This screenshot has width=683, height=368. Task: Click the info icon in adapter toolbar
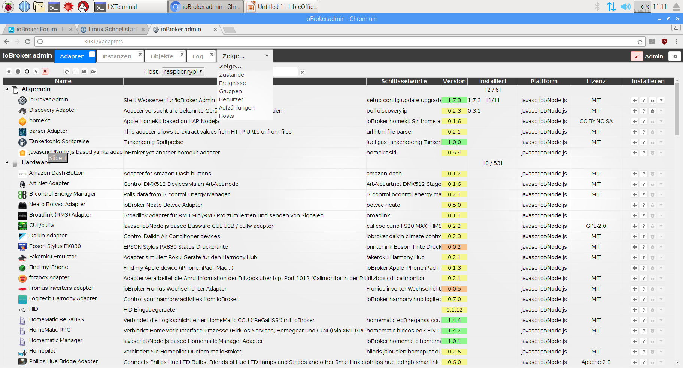[18, 71]
